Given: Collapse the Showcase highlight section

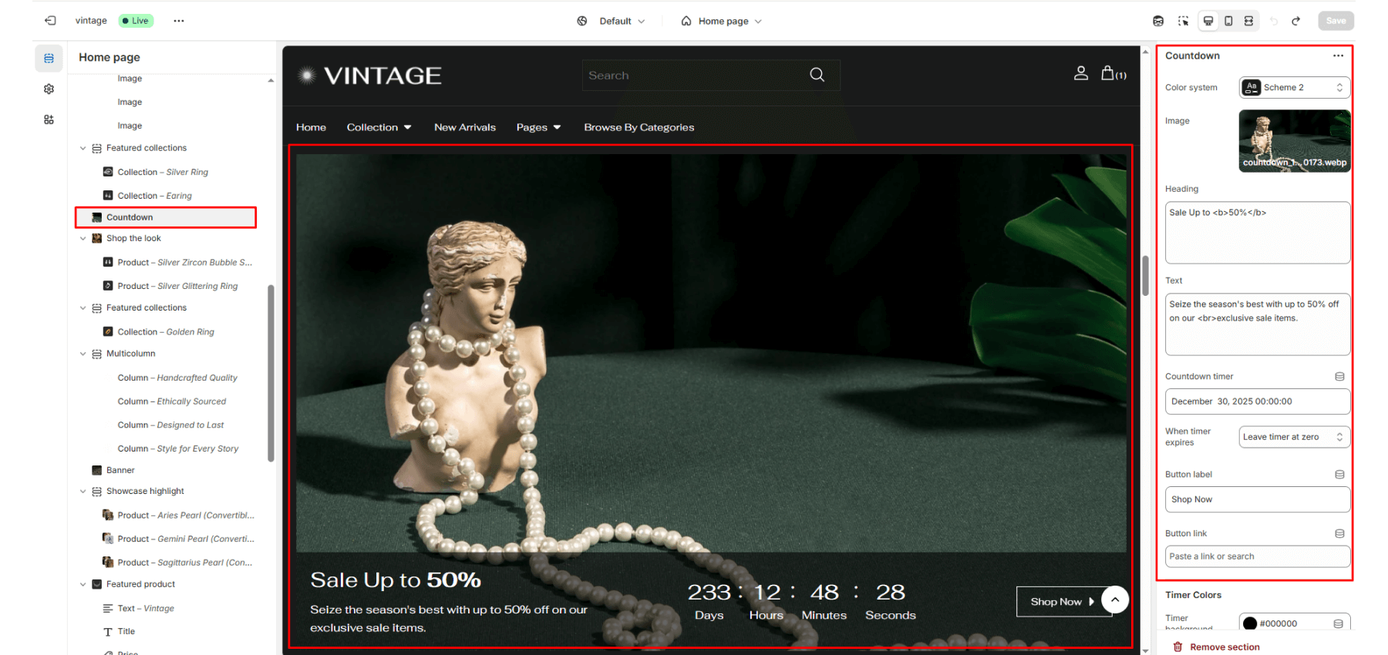Looking at the screenshot, I should point(83,491).
